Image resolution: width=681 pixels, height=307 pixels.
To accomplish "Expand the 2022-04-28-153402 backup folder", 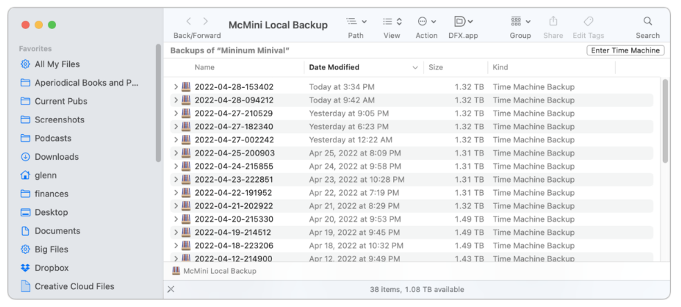I will point(176,87).
